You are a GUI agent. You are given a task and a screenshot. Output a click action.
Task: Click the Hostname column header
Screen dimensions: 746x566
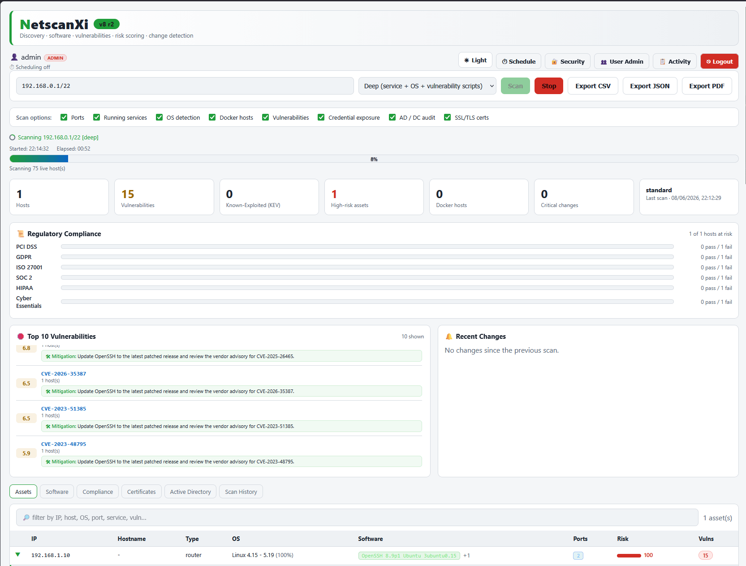click(x=132, y=539)
